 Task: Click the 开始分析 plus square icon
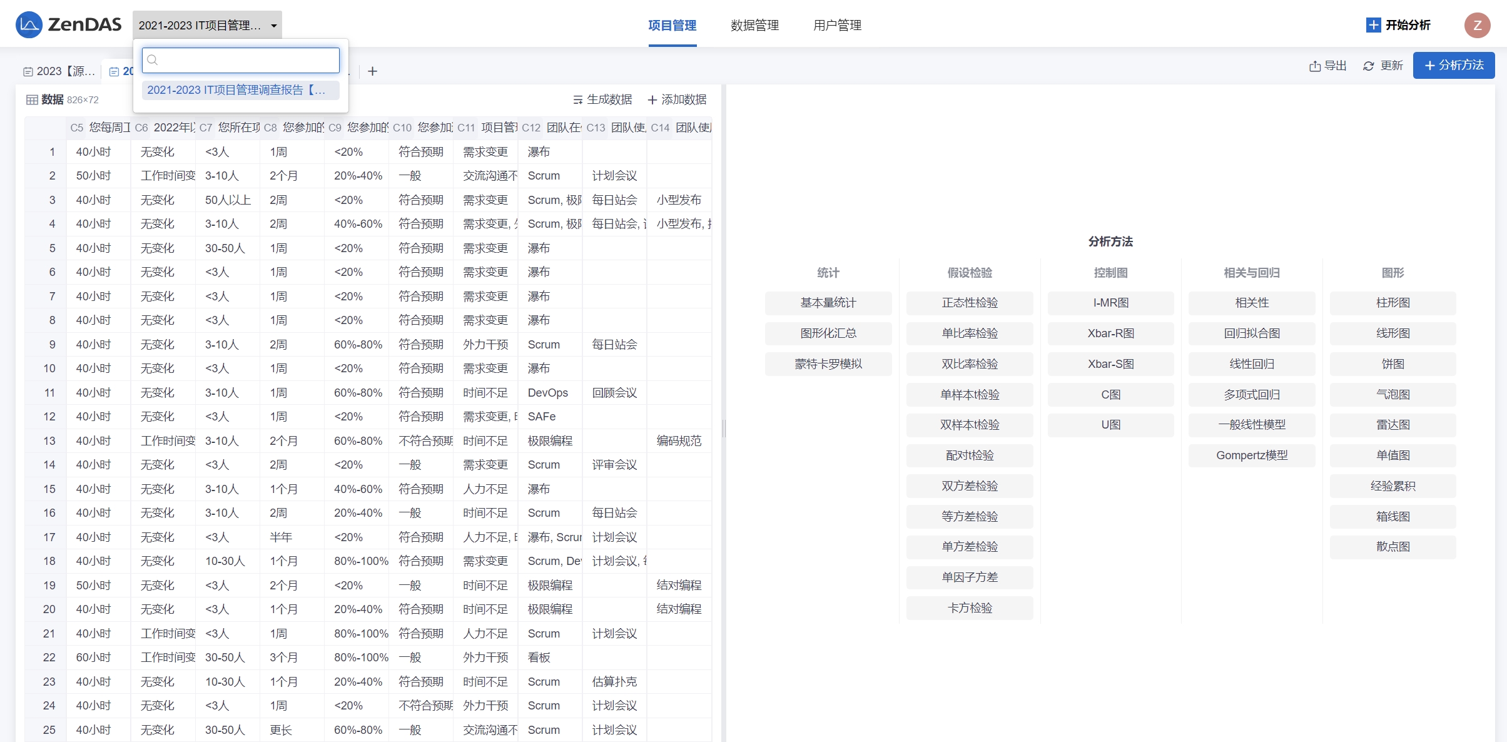pyautogui.click(x=1373, y=25)
